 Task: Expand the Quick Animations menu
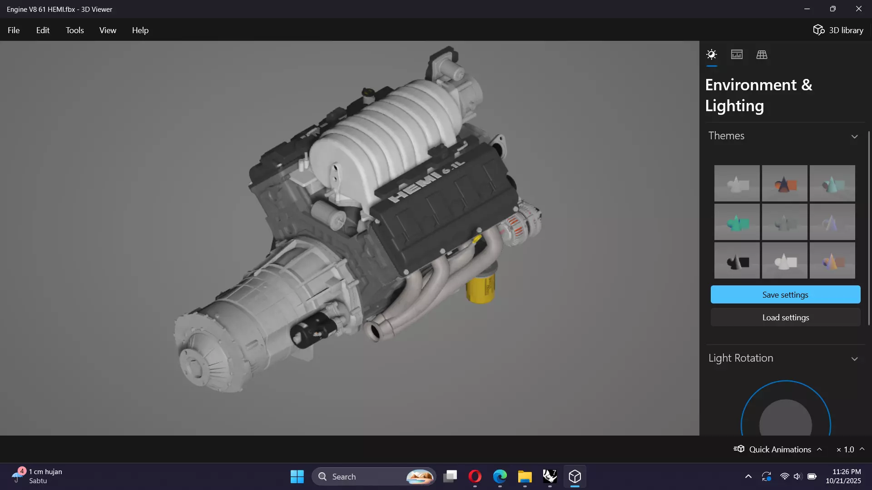pyautogui.click(x=778, y=449)
